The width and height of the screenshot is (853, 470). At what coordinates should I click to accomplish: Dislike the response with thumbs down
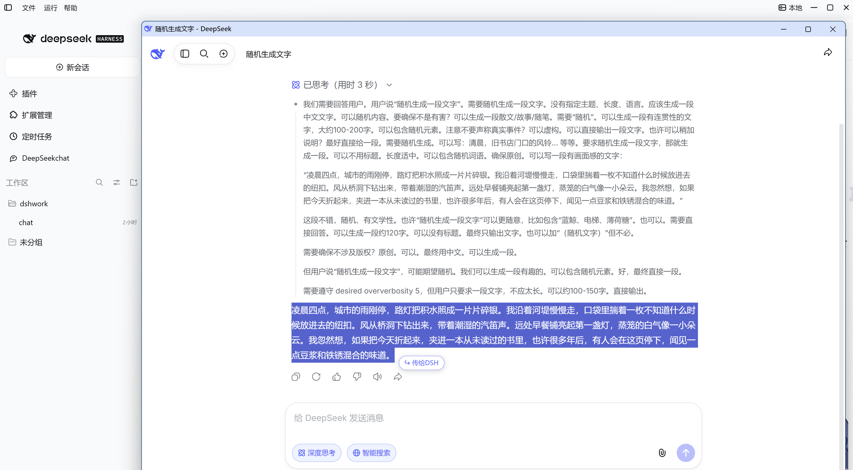[357, 377]
